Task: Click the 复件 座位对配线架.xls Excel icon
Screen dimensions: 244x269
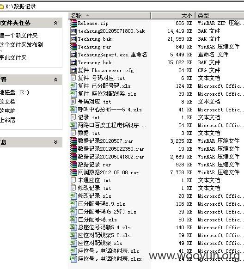Action: [x=73, y=94]
